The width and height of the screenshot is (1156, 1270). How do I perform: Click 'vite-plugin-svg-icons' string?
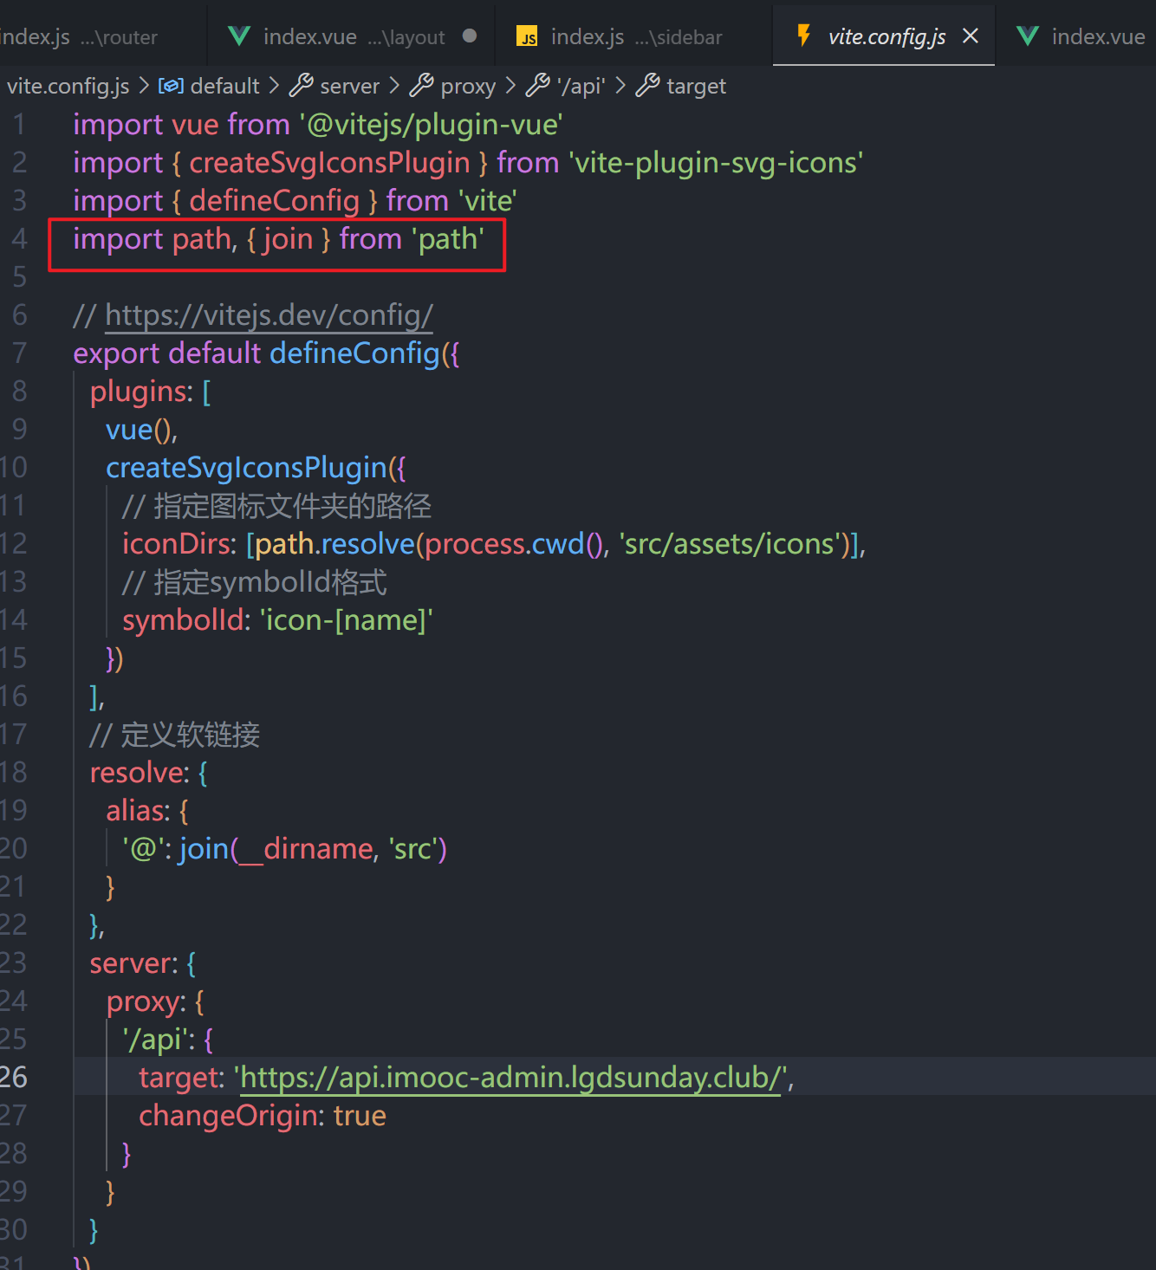[x=716, y=163]
